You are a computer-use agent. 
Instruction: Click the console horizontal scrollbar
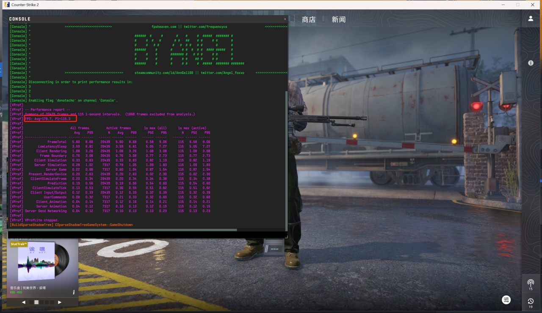click(x=123, y=230)
